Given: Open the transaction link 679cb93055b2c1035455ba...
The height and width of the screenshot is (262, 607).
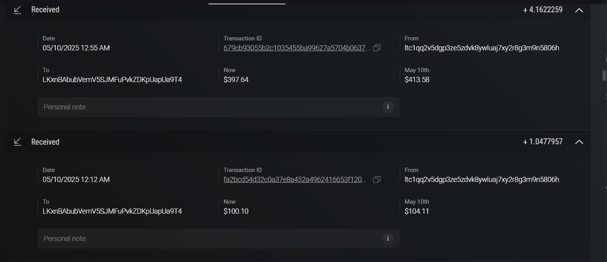Looking at the screenshot, I should (x=296, y=48).
